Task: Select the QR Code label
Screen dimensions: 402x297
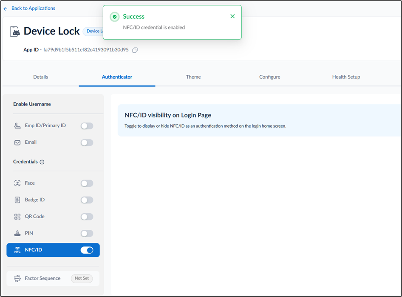Action: (x=34, y=217)
